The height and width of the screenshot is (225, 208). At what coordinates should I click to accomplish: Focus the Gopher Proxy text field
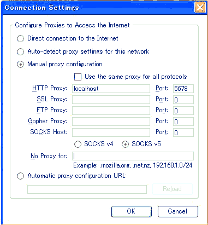coord(111,122)
